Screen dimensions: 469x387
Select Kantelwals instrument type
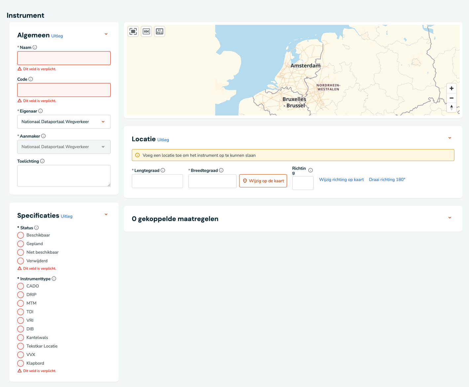(20, 338)
